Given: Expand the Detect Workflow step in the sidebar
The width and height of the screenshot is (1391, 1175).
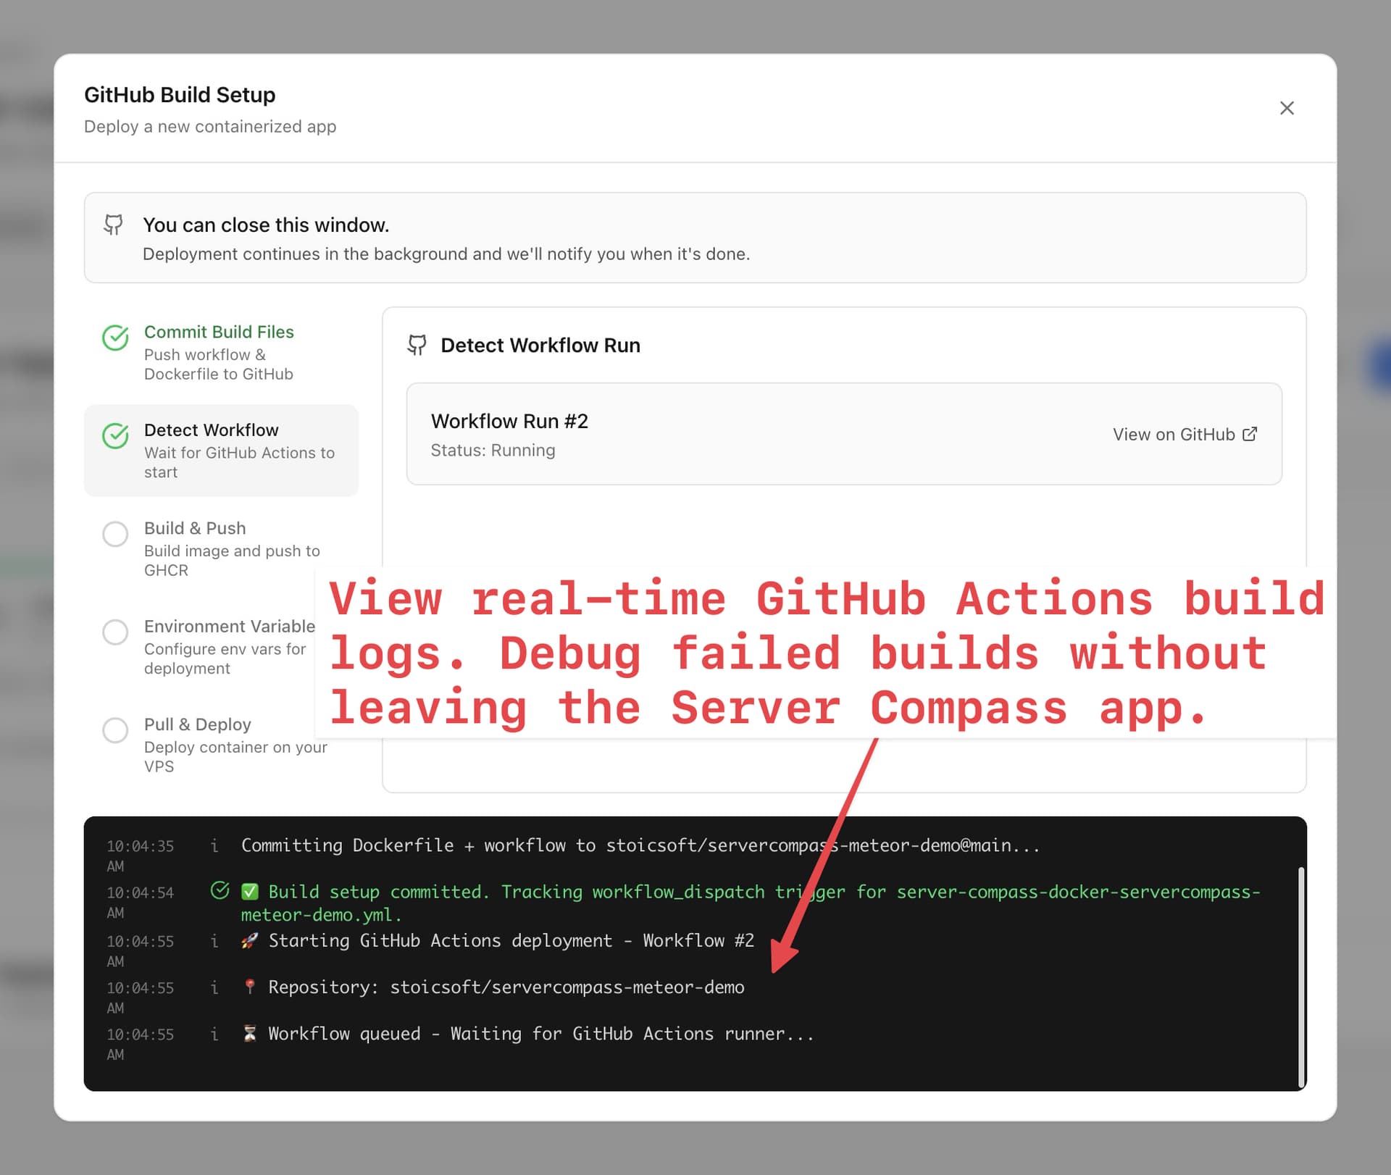Looking at the screenshot, I should click(221, 449).
